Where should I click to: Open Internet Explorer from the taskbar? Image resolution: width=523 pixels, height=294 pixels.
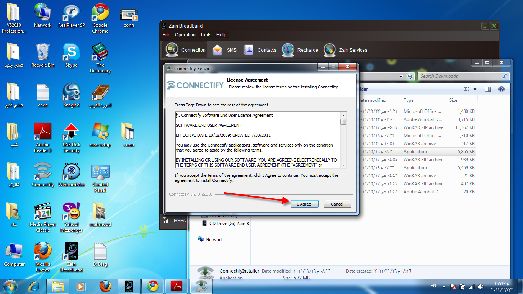coord(34,286)
